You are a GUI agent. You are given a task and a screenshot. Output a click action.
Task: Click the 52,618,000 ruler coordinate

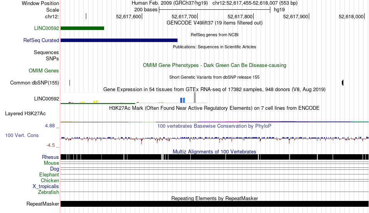pos(351,16)
